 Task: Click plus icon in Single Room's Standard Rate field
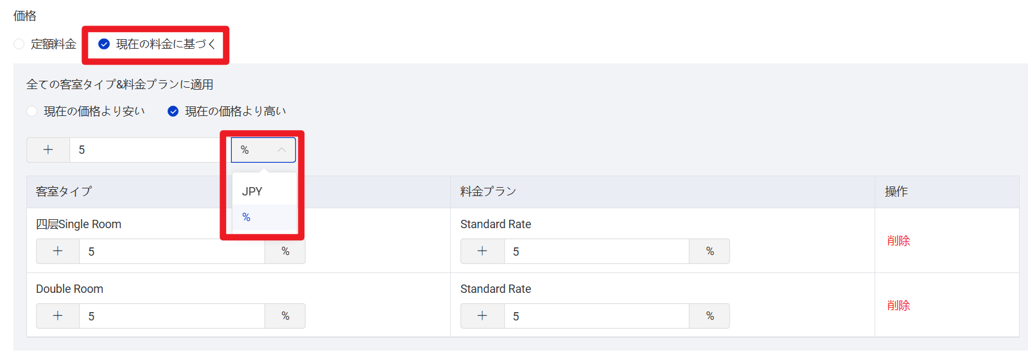point(482,251)
